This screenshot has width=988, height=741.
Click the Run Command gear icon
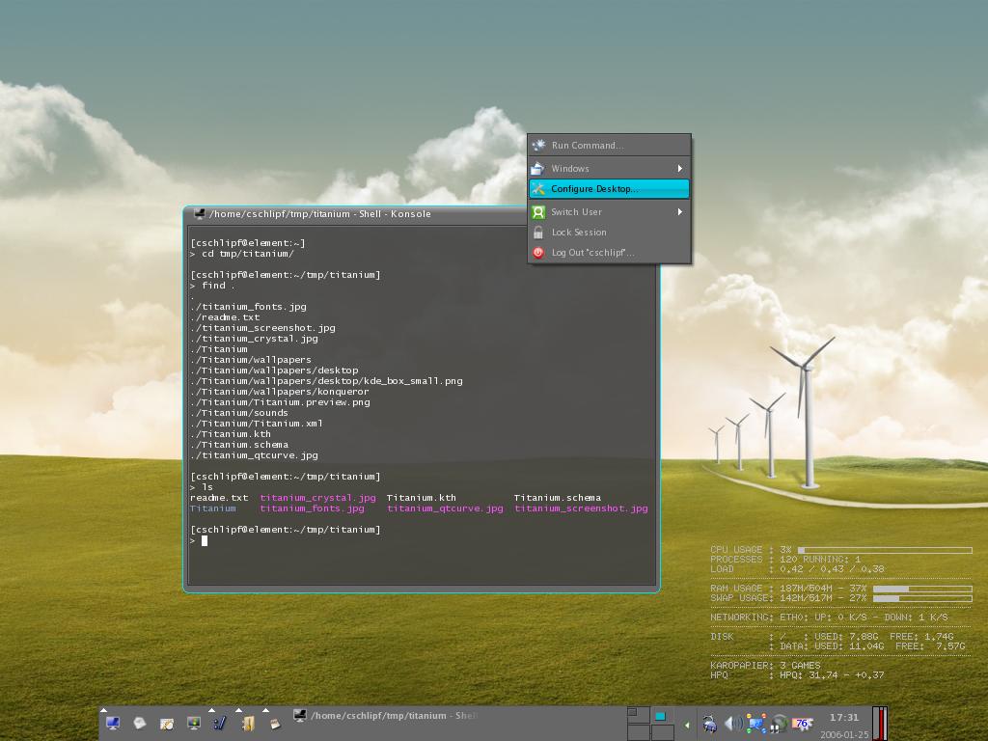(538, 145)
